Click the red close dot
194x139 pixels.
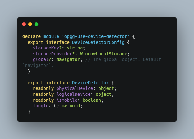(x=24, y=24)
